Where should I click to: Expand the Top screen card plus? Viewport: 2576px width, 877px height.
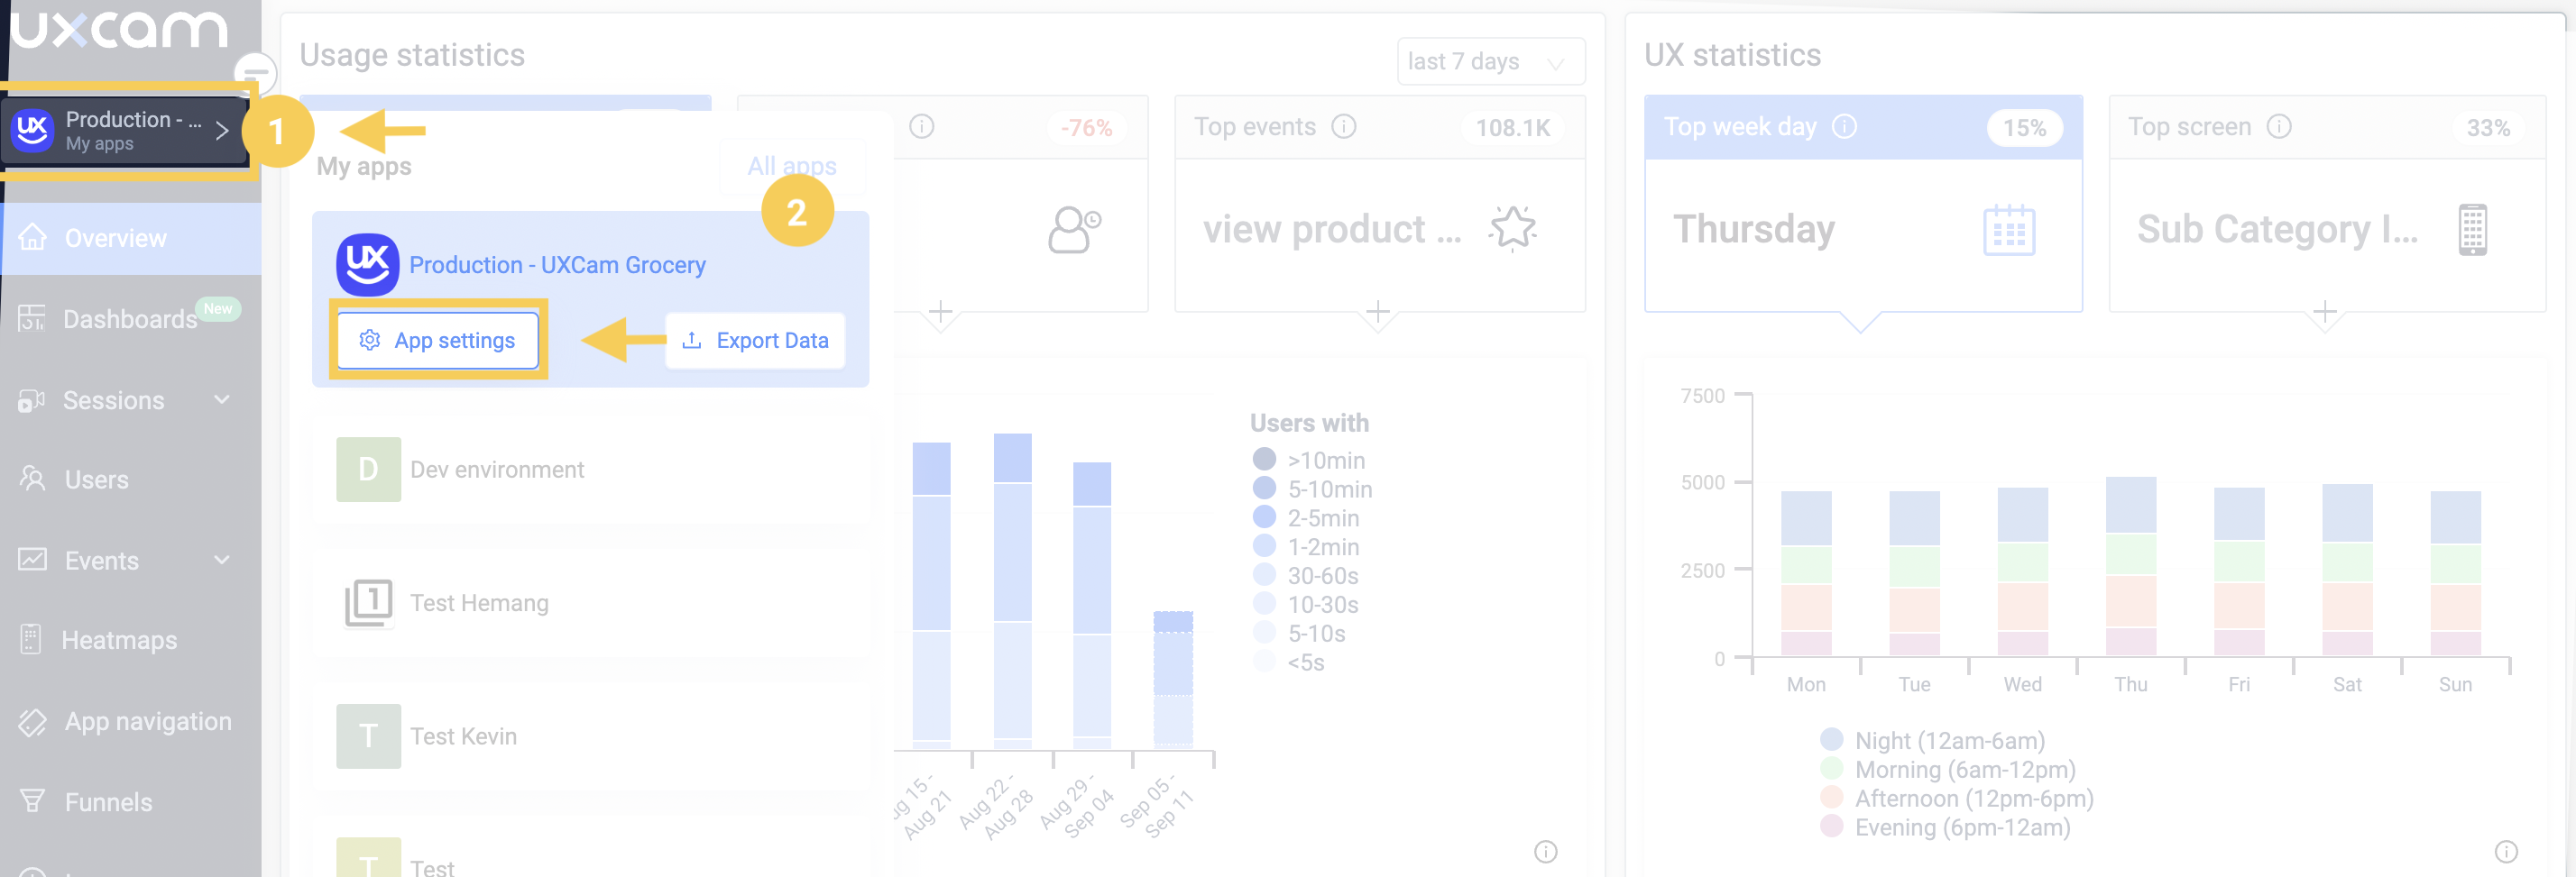pos(2325,312)
